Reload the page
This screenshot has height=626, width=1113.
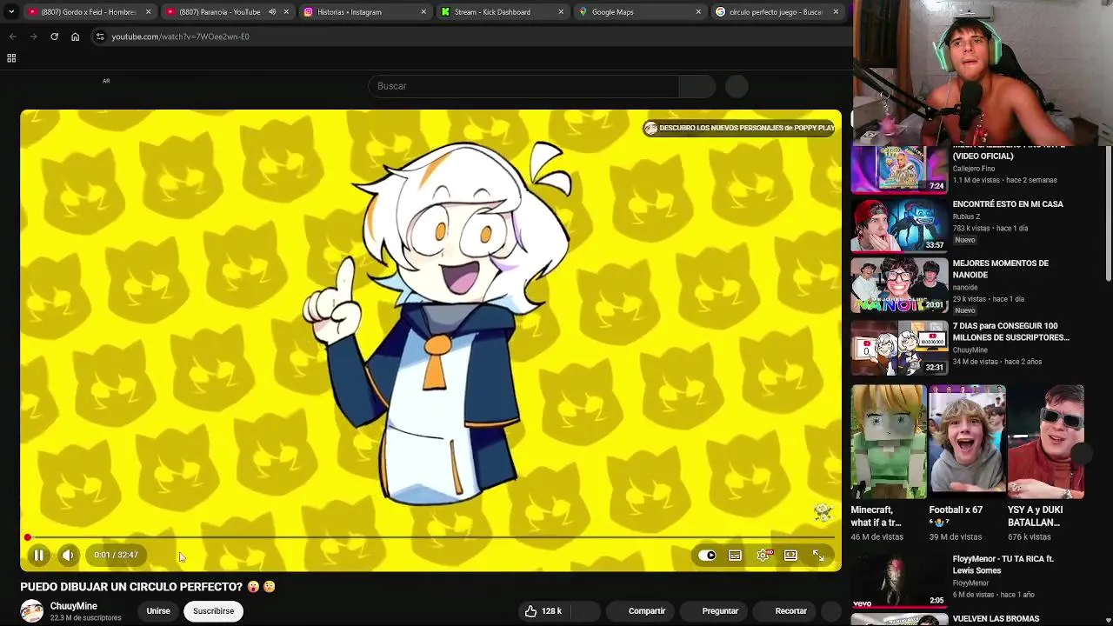coord(54,37)
